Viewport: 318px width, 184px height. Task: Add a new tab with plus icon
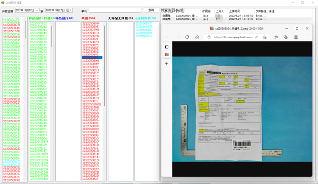pos(166,64)
